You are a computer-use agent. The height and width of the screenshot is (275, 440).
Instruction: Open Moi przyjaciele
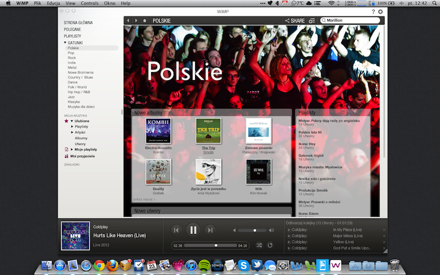[x=82, y=156]
